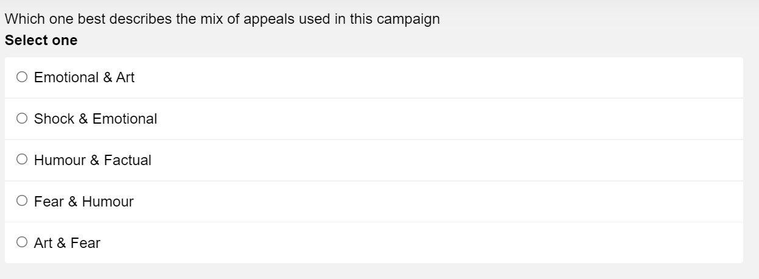This screenshot has height=279, width=759.
Task: Click blank space in 'Shock & Emotional' row
Action: 426,119
